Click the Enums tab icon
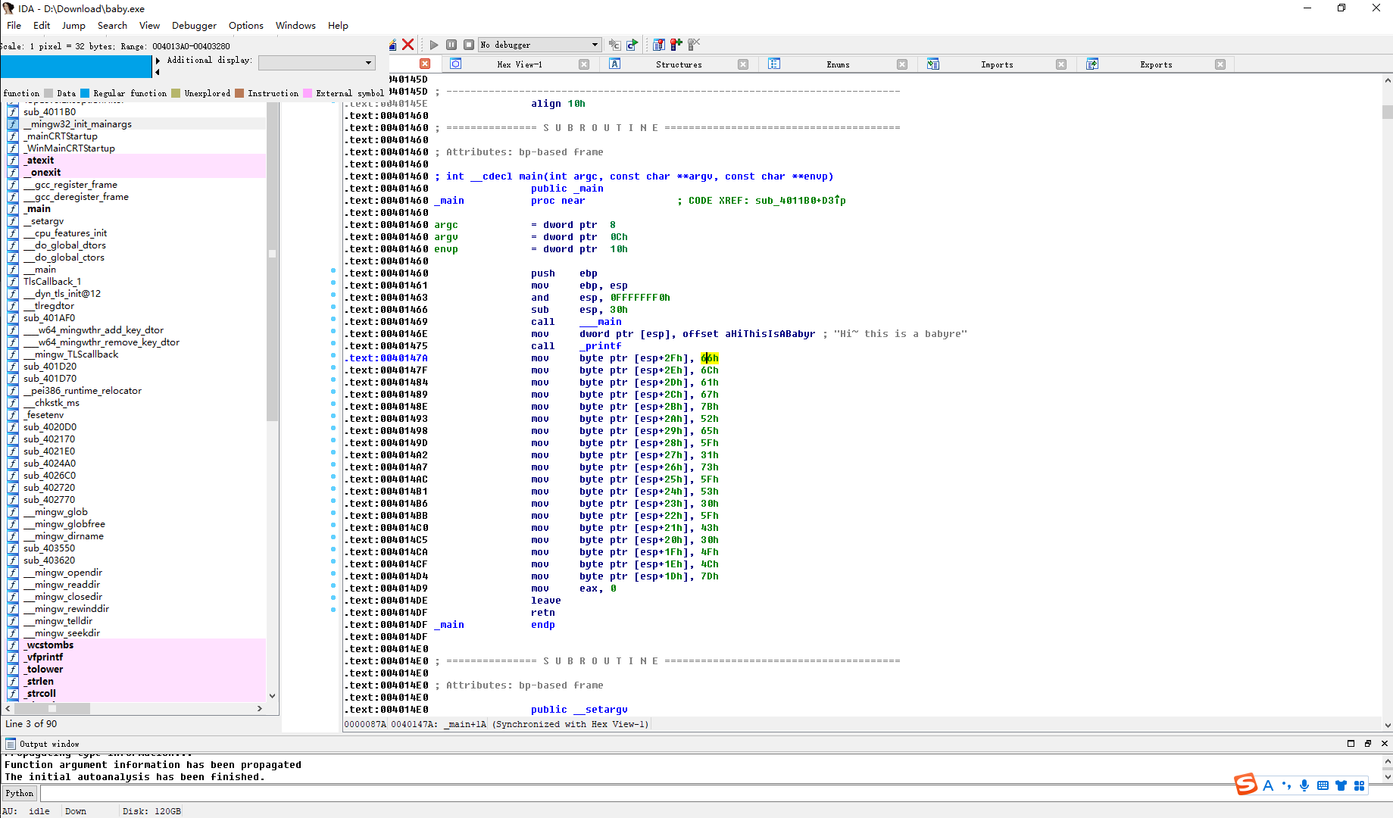Viewport: 1393px width, 818px height. click(774, 64)
